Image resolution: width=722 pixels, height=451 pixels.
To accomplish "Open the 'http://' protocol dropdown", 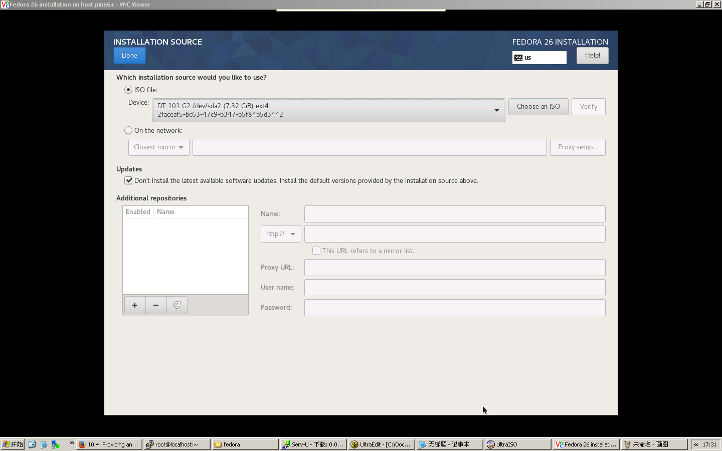I will tap(280, 234).
